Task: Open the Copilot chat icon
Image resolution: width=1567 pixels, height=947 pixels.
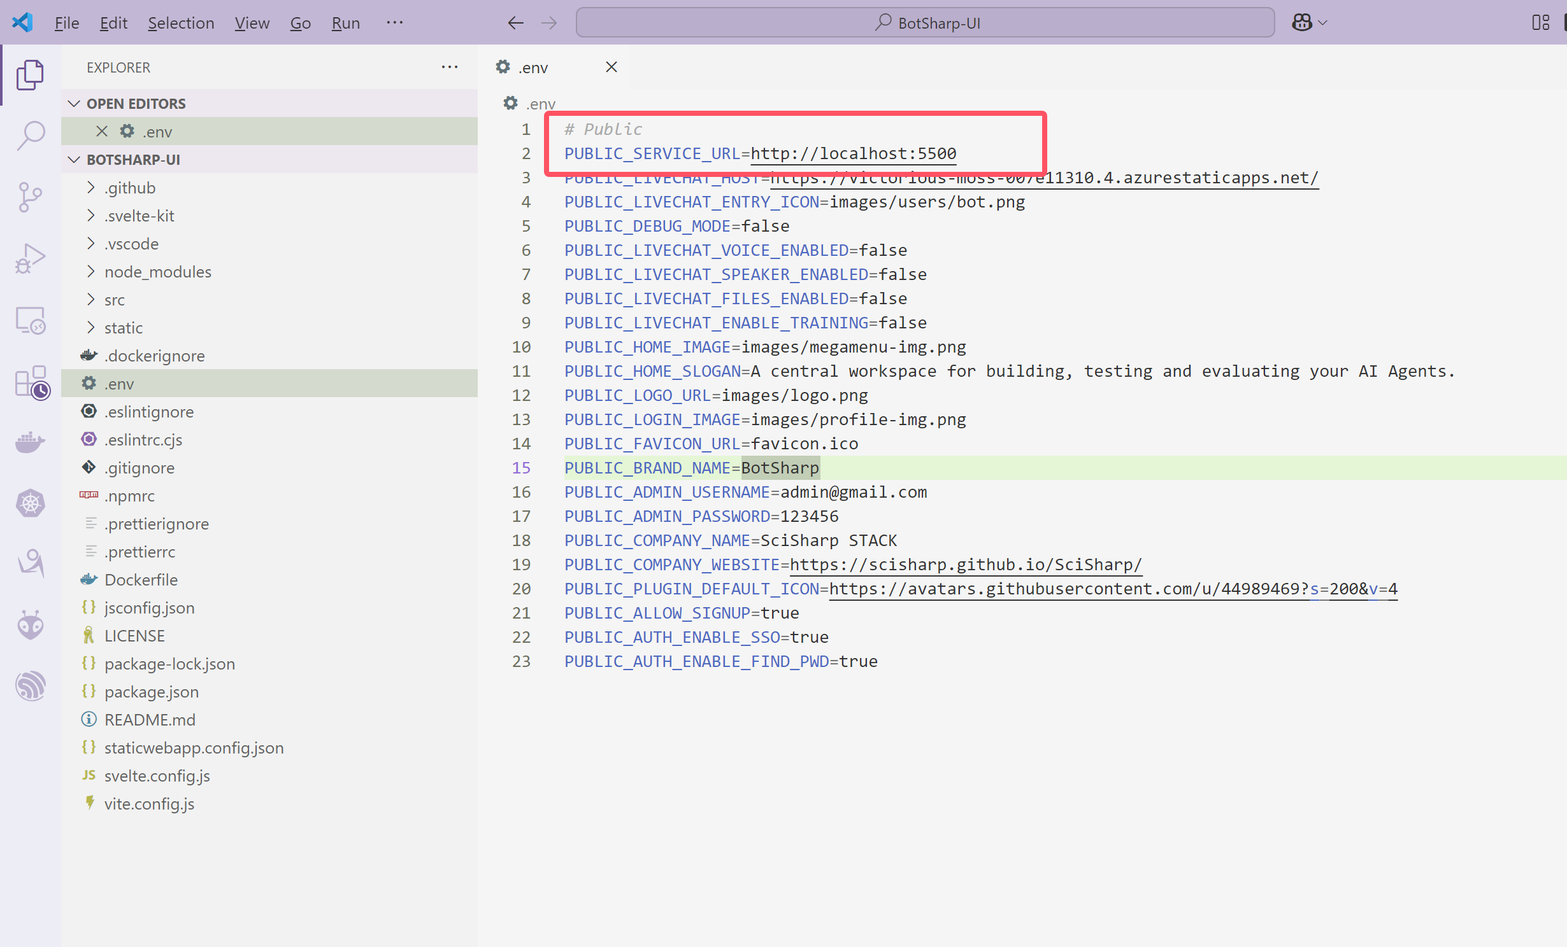Action: pyautogui.click(x=1301, y=23)
